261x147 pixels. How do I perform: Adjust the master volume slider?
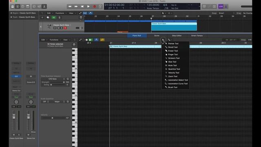(x=247, y=7)
